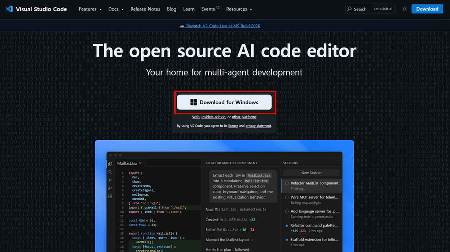Screen dimensions: 450x252
Task: Click blue dot of Scaffold extension session
Action: pos(287,240)
